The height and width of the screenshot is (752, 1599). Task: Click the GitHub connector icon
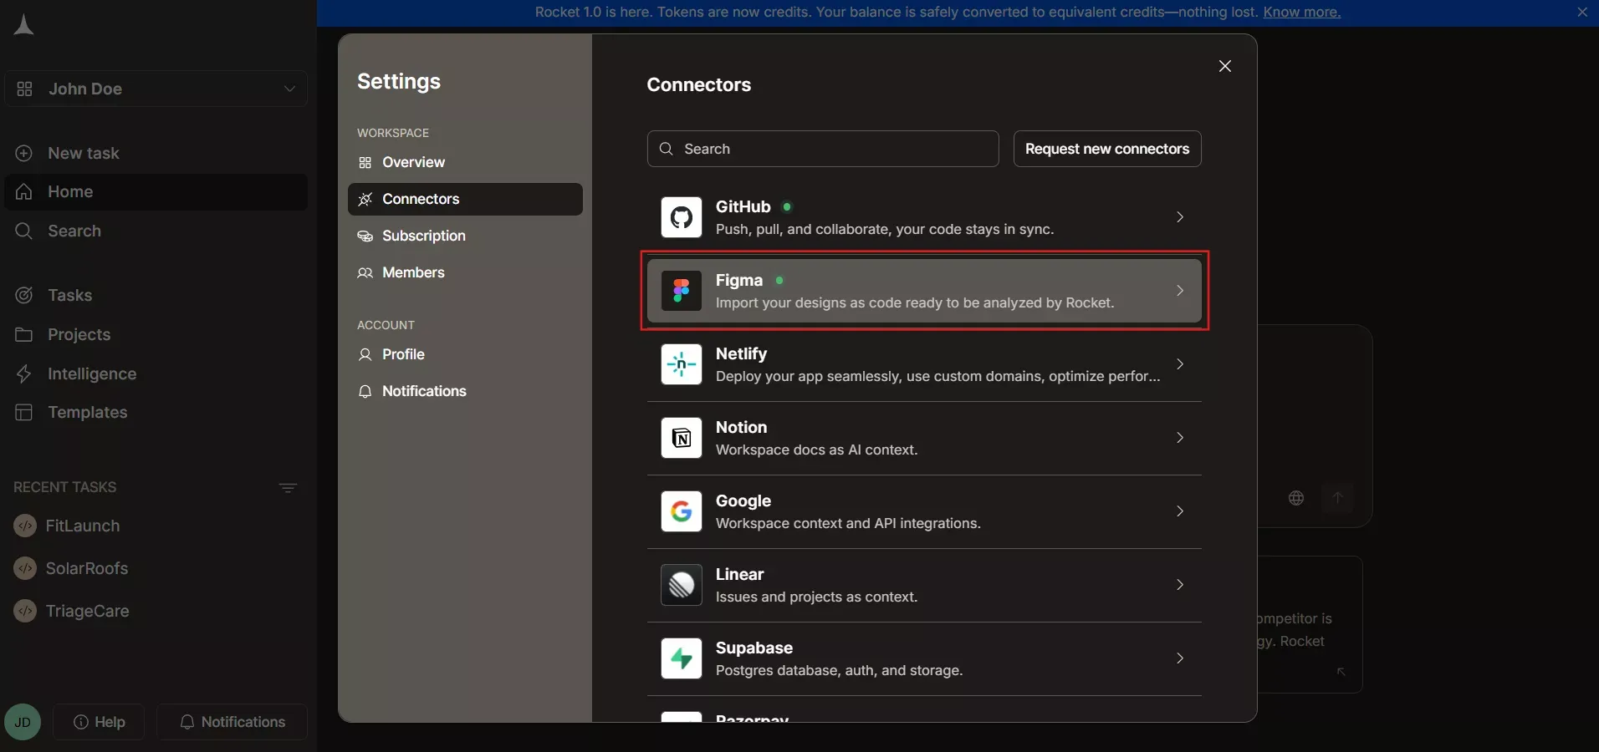coord(682,217)
